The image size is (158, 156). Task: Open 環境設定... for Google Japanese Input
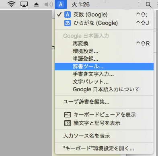click(x=104, y=51)
